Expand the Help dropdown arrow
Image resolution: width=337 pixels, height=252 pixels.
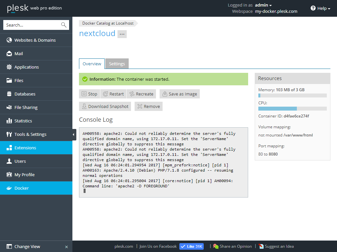coord(329,9)
